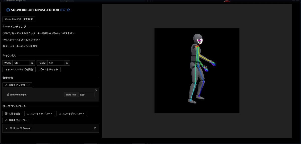
Task: Delete Person 1 with the X
Action: tap(95, 128)
